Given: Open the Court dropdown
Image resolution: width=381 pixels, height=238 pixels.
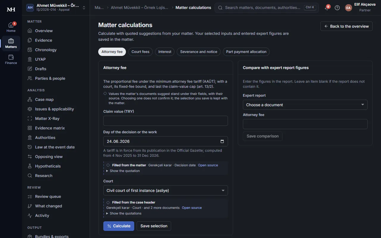Looking at the screenshot, I should click(165, 190).
